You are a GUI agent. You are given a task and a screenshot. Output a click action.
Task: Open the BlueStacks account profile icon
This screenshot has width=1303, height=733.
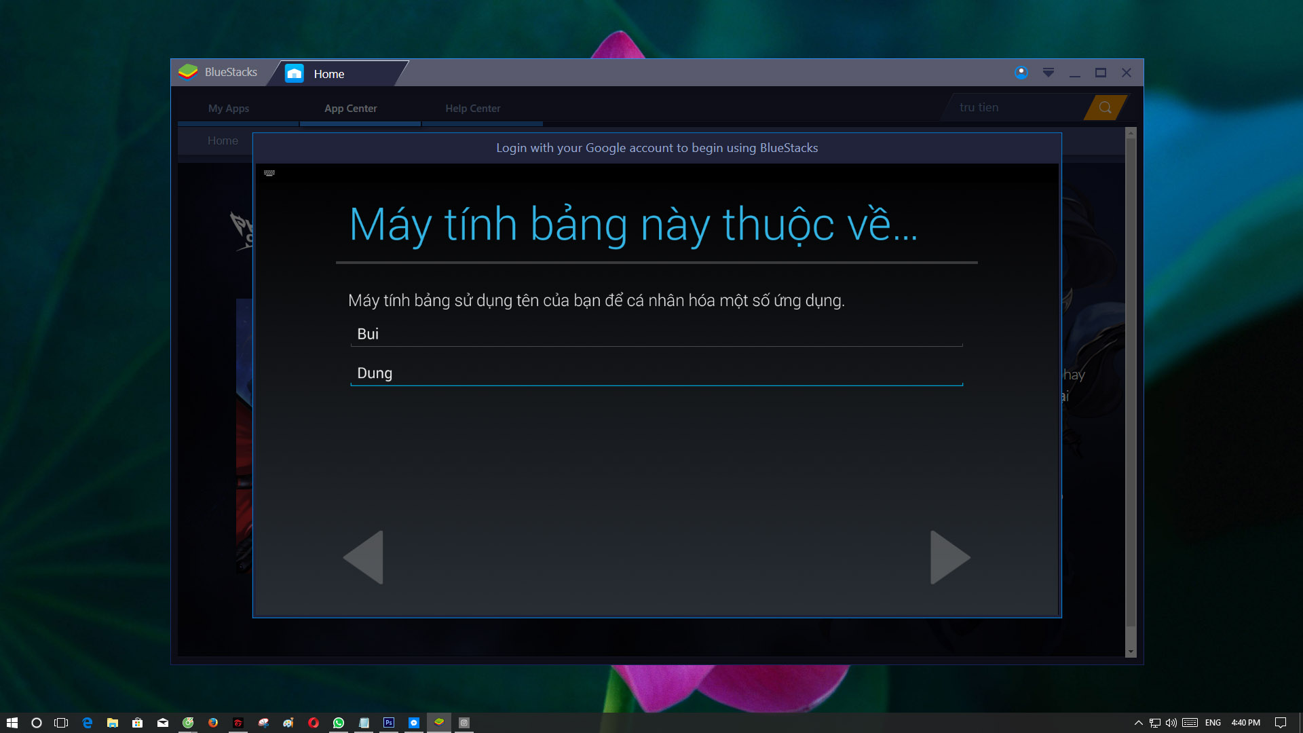(x=1021, y=73)
